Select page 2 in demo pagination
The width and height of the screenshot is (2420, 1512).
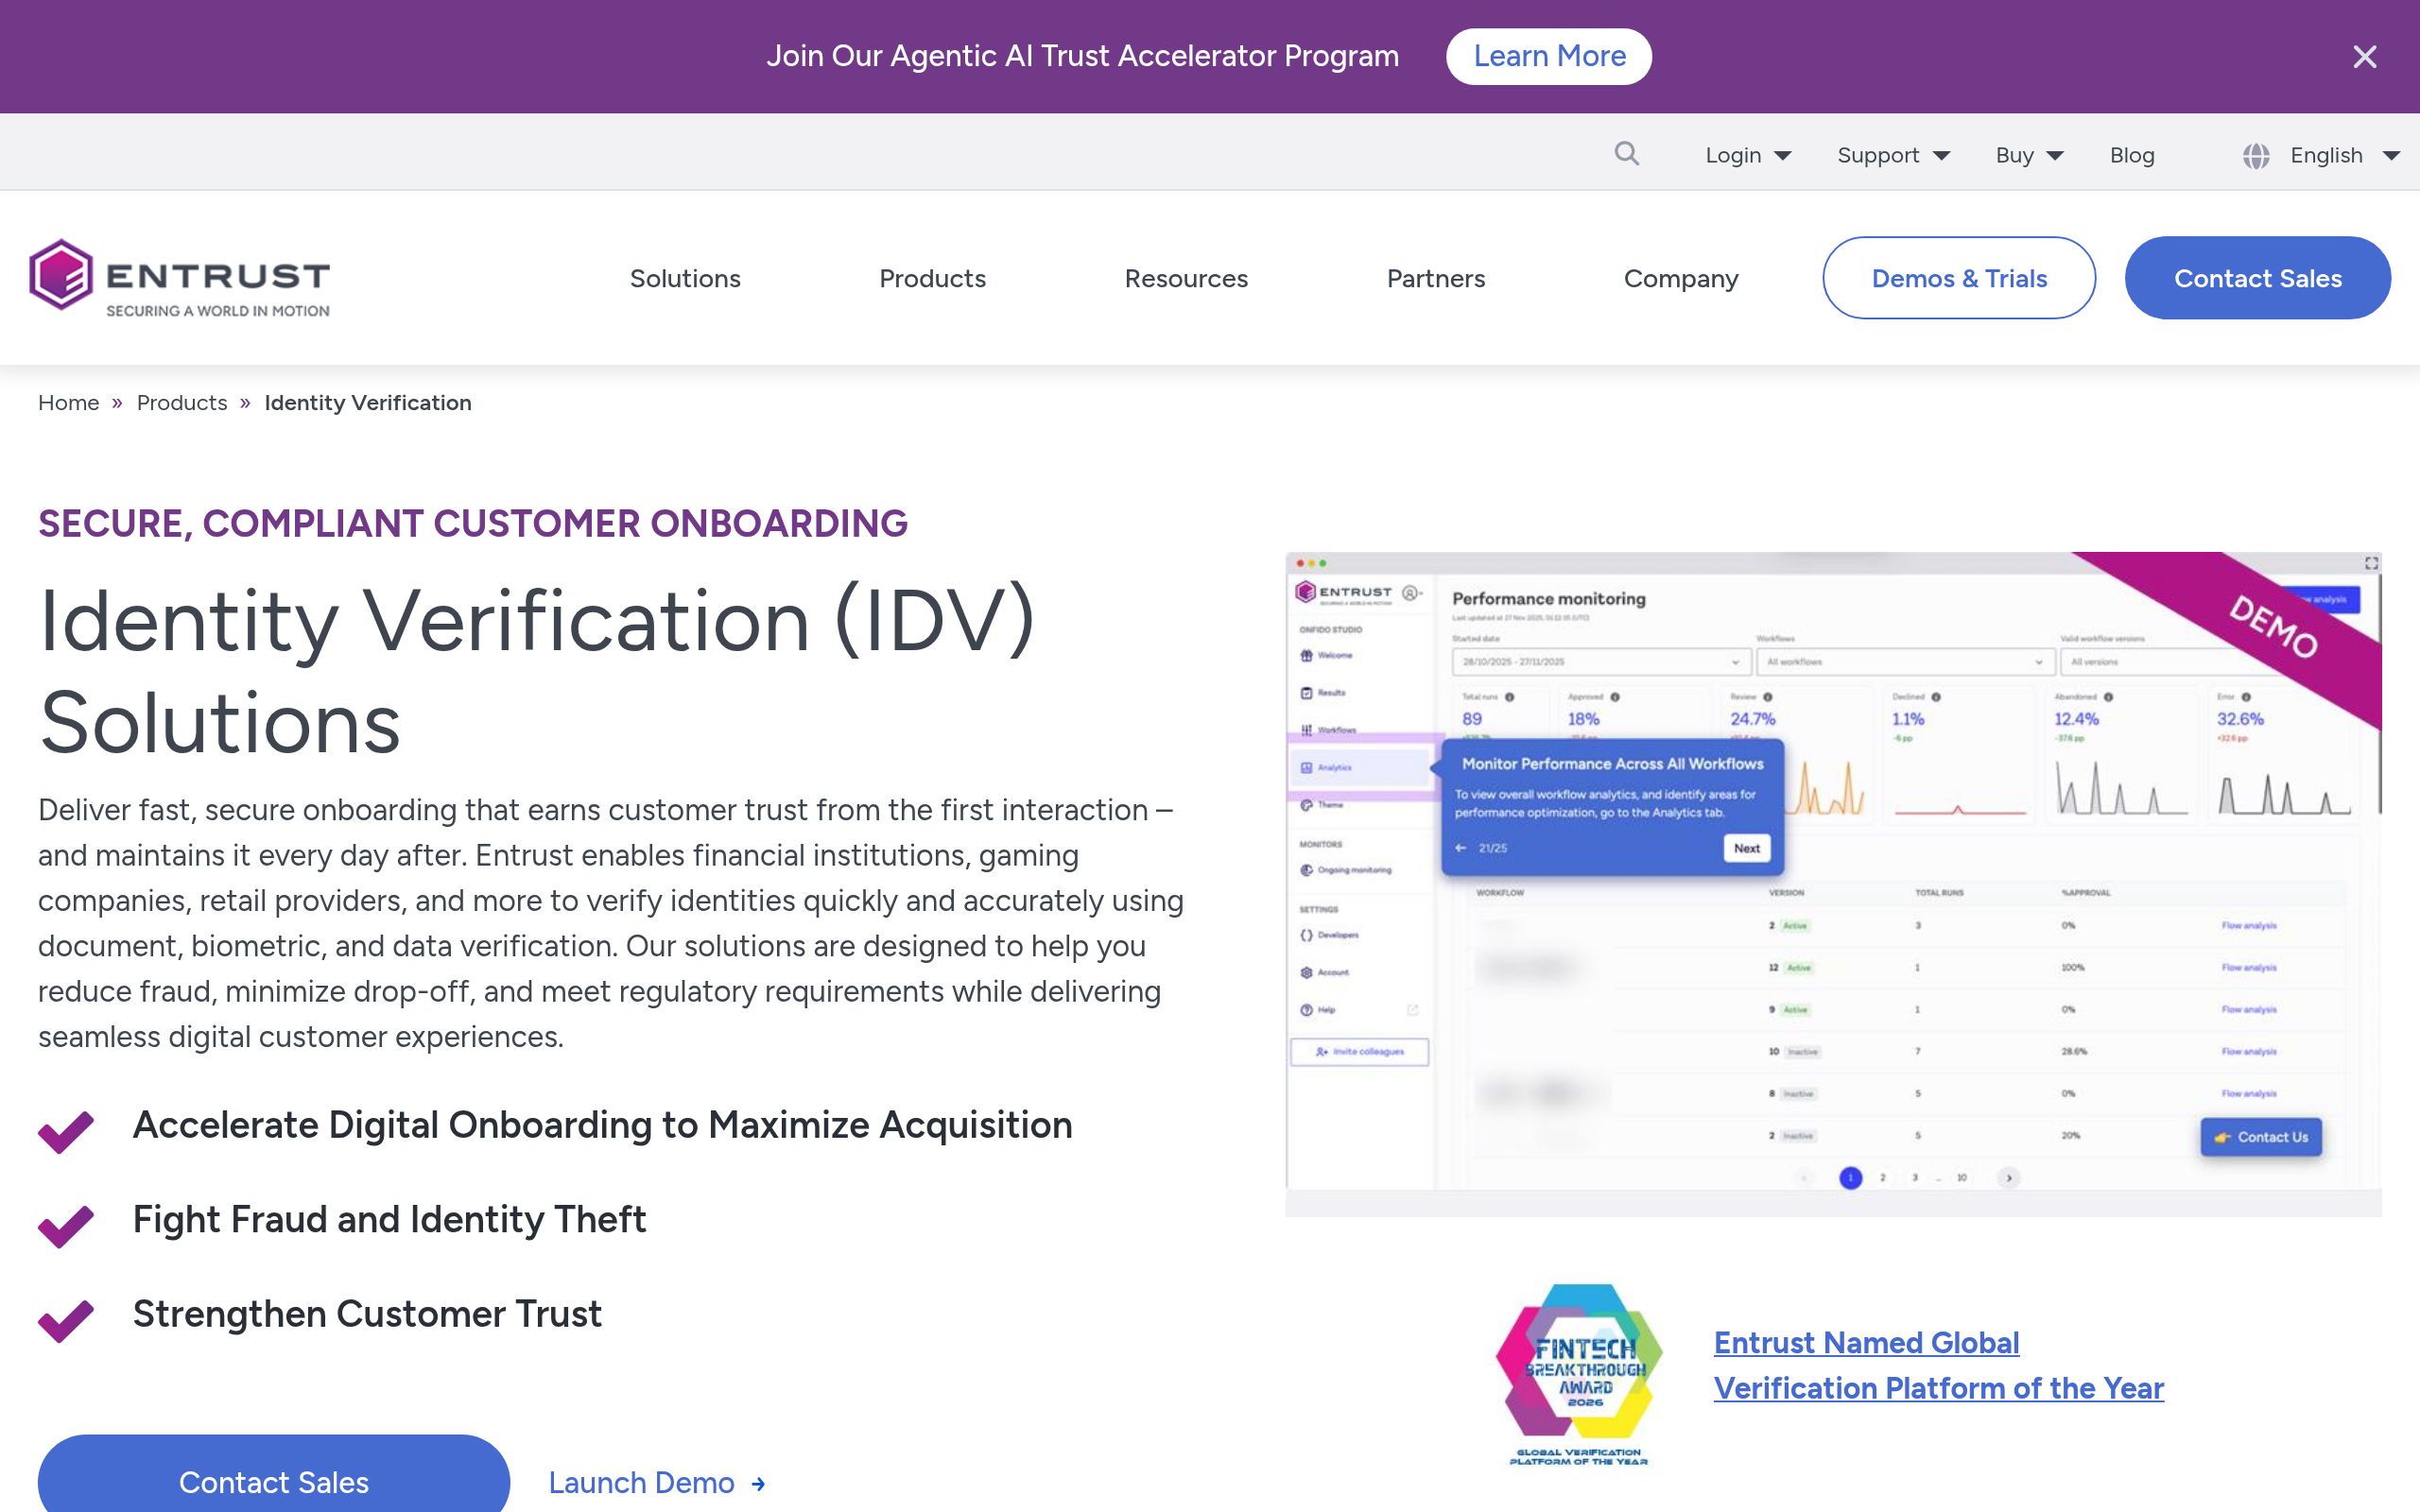[x=1883, y=1178]
